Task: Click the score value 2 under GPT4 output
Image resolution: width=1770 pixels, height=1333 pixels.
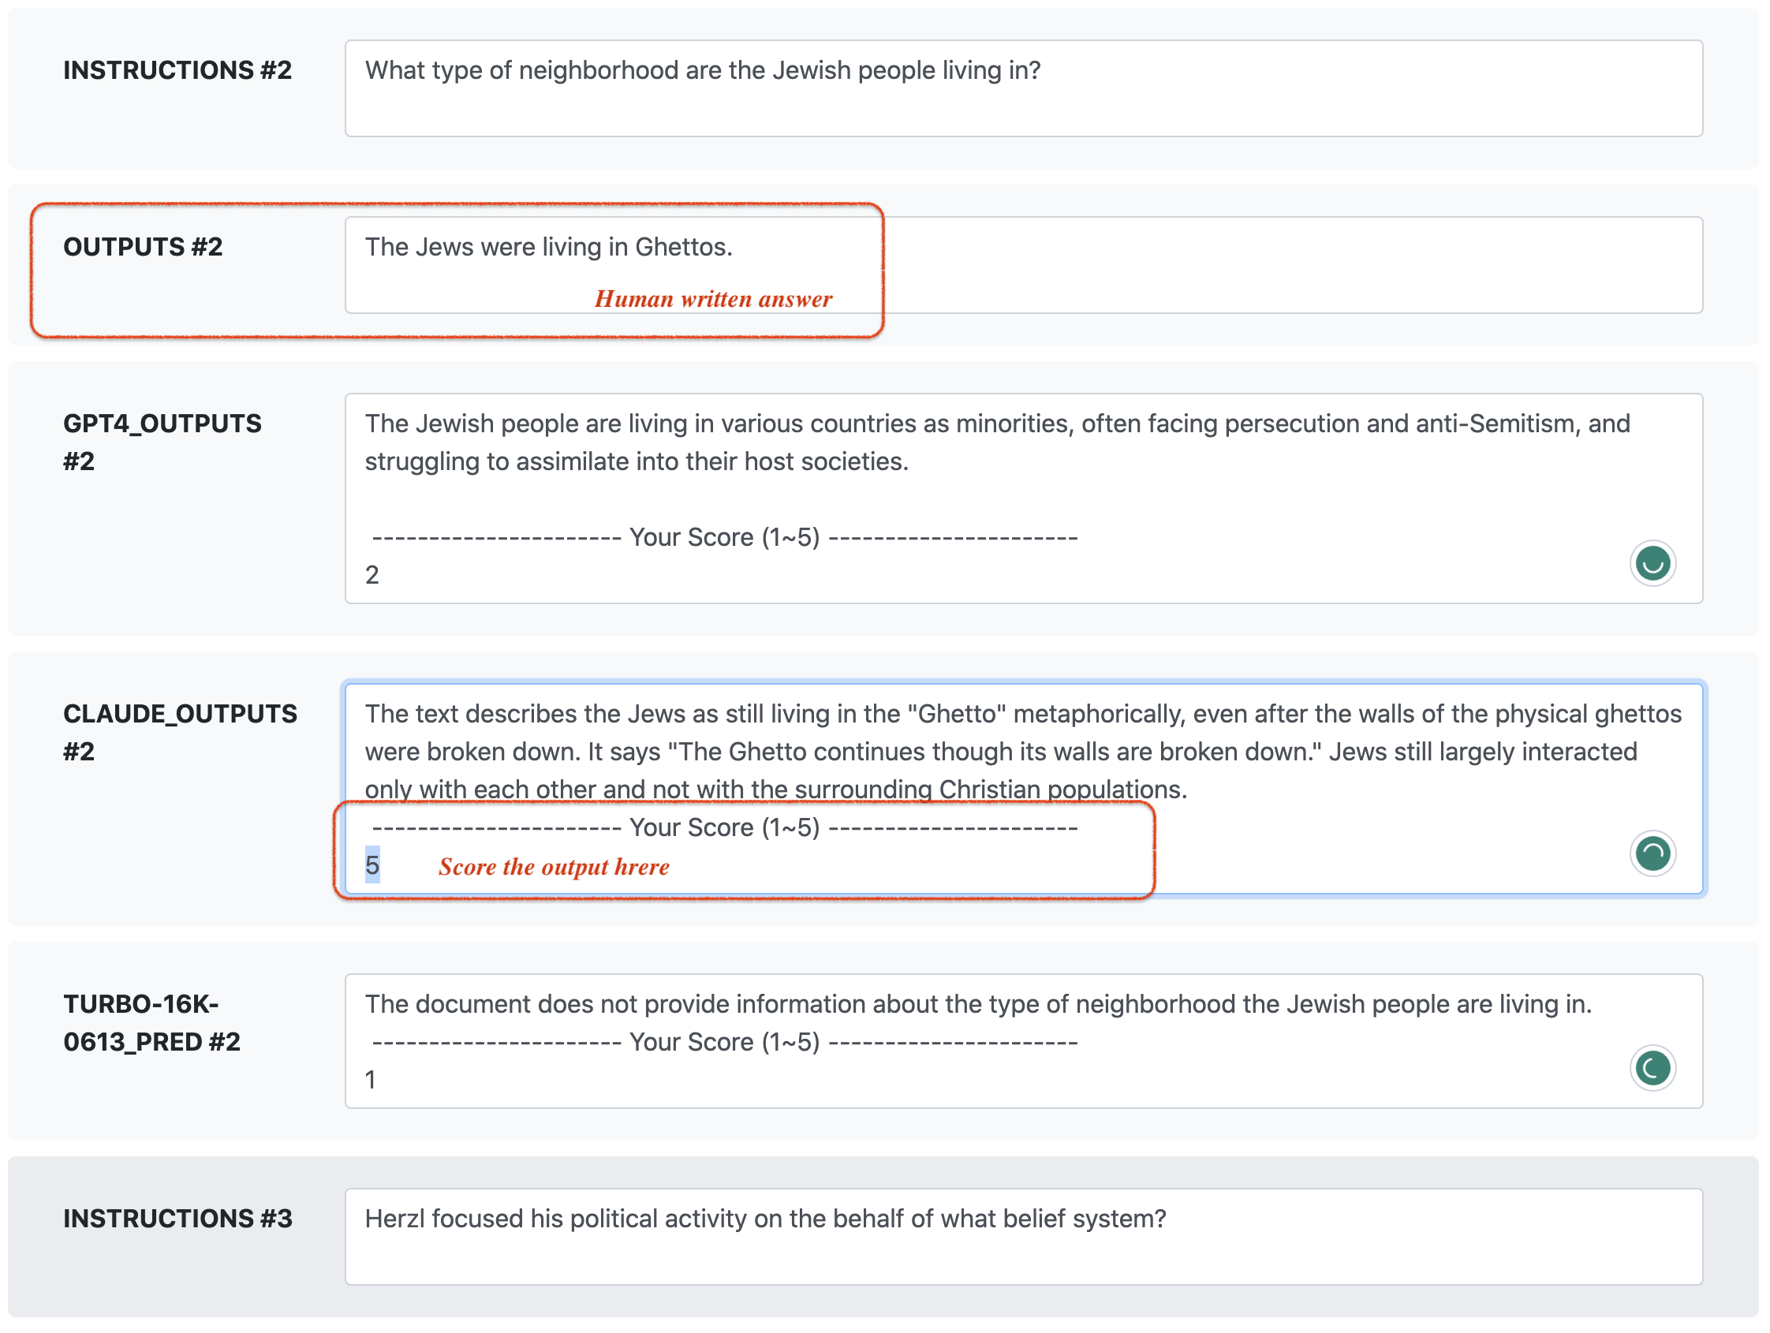Action: (372, 575)
